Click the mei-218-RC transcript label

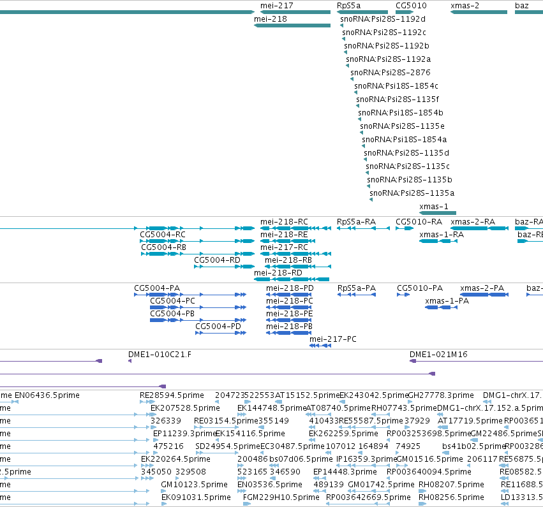[284, 222]
